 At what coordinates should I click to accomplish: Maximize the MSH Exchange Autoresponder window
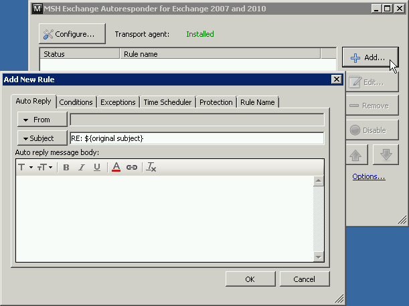[x=388, y=9]
